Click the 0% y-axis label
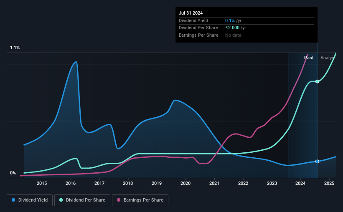This screenshot has height=212, width=343. click(13, 173)
